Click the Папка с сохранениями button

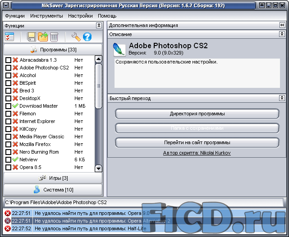point(197,128)
